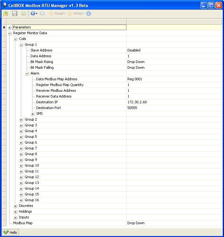Open the Modbus Map Drop Down value
The height and width of the screenshot is (237, 224).
(136, 223)
